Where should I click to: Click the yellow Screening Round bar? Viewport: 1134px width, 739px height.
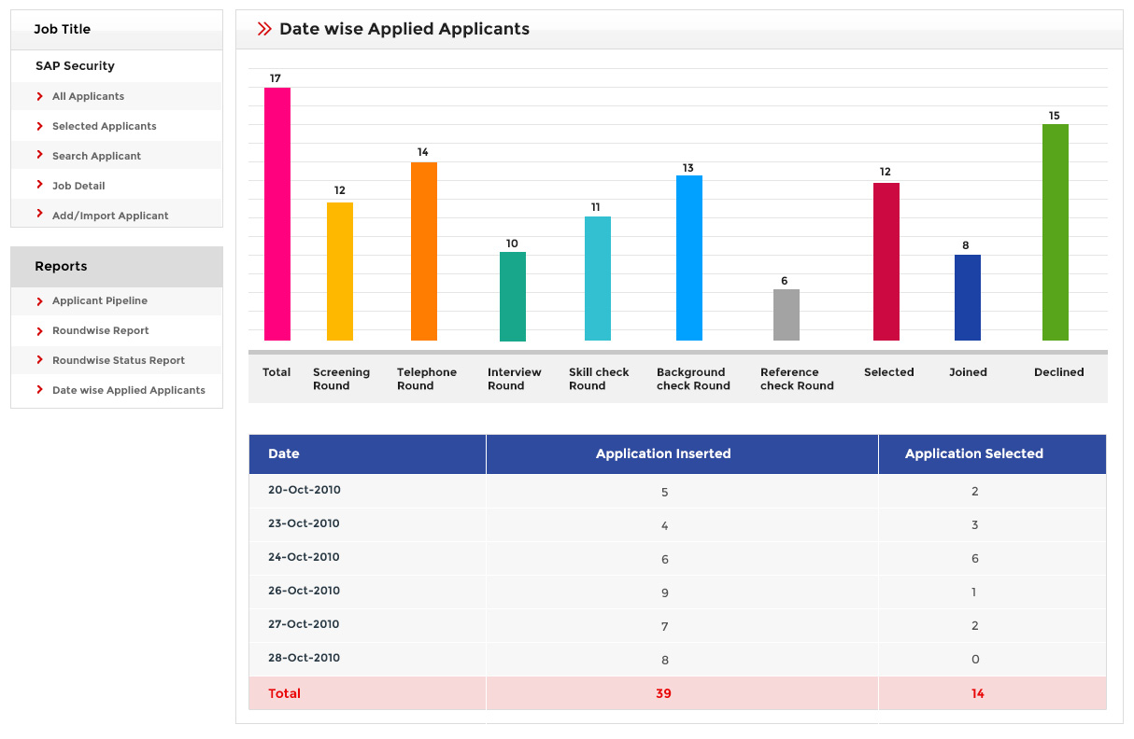click(340, 272)
